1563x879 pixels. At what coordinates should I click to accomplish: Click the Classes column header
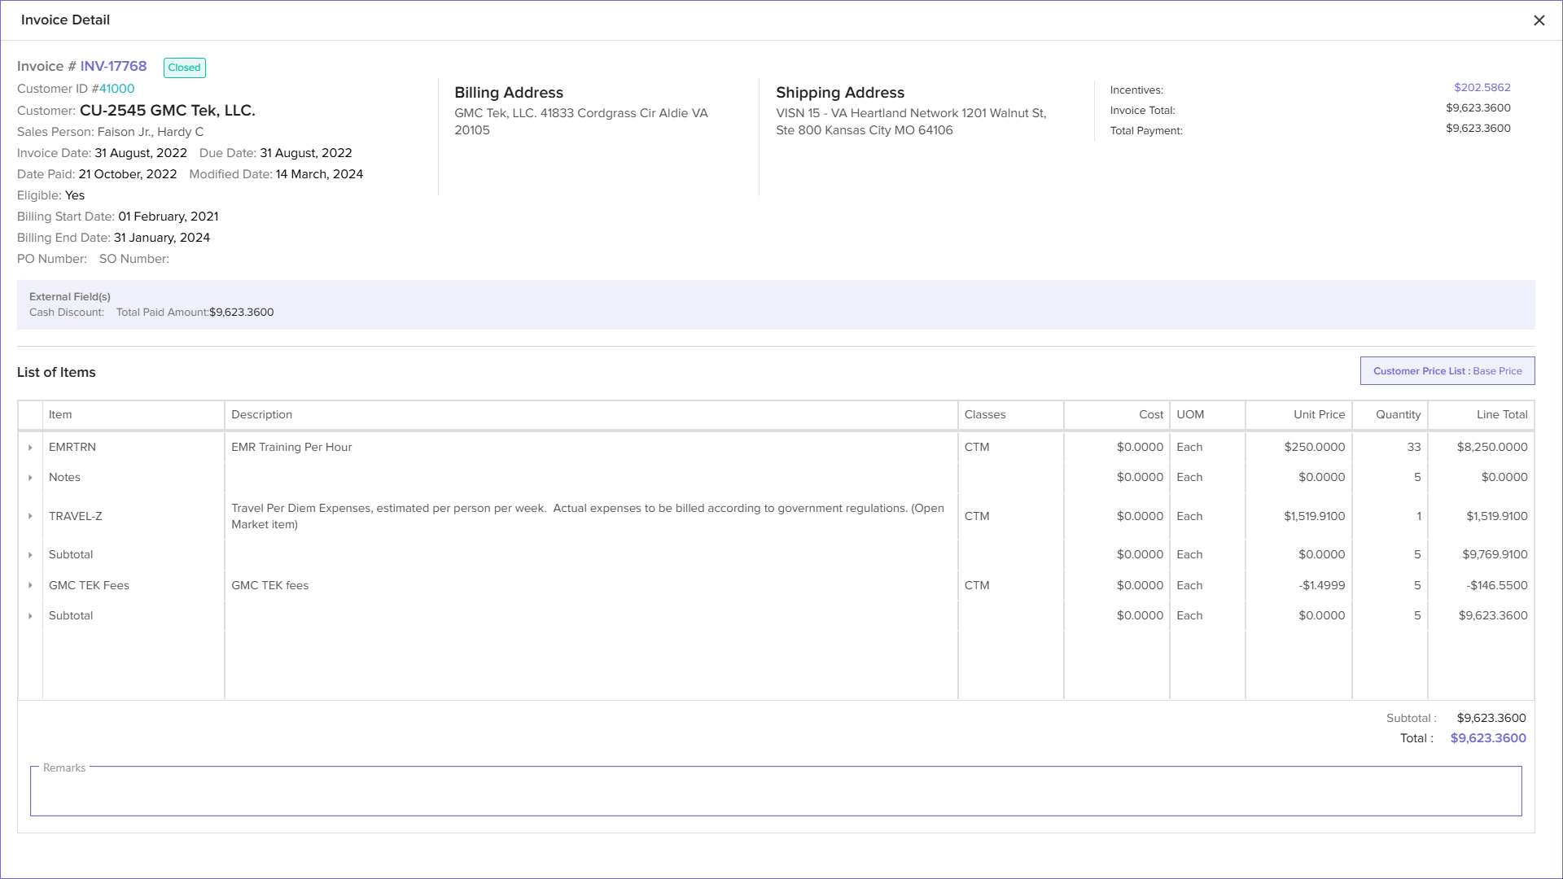pos(985,414)
